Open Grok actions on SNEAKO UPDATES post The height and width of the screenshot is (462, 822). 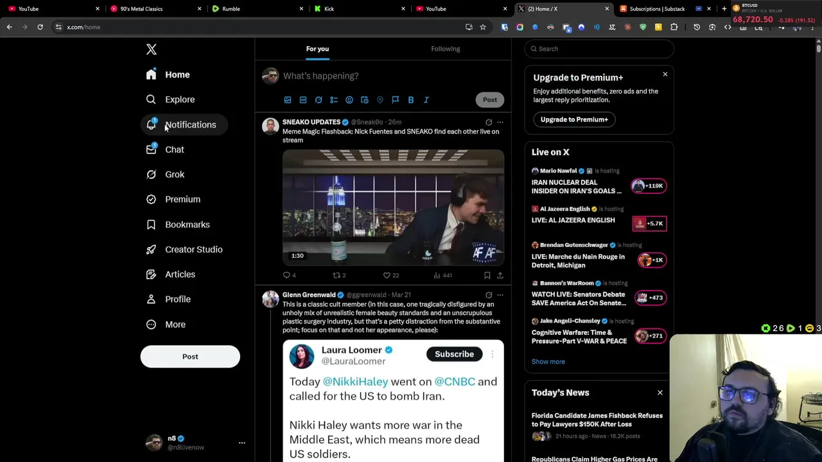pos(489,122)
